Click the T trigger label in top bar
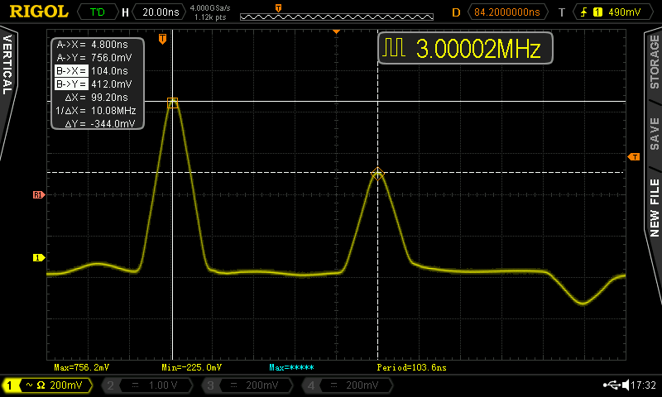 click(x=562, y=12)
